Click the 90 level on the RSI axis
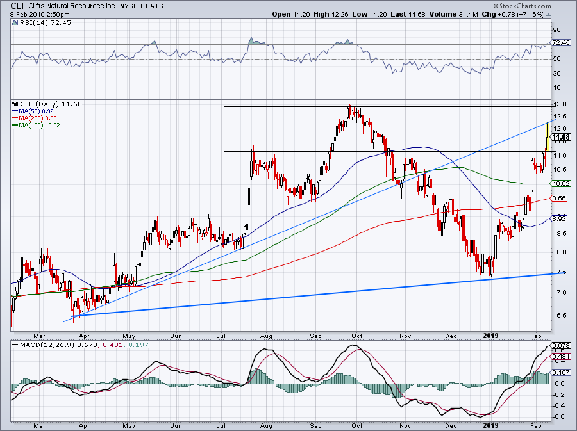Screen dimensions: 577x431 coord(556,30)
